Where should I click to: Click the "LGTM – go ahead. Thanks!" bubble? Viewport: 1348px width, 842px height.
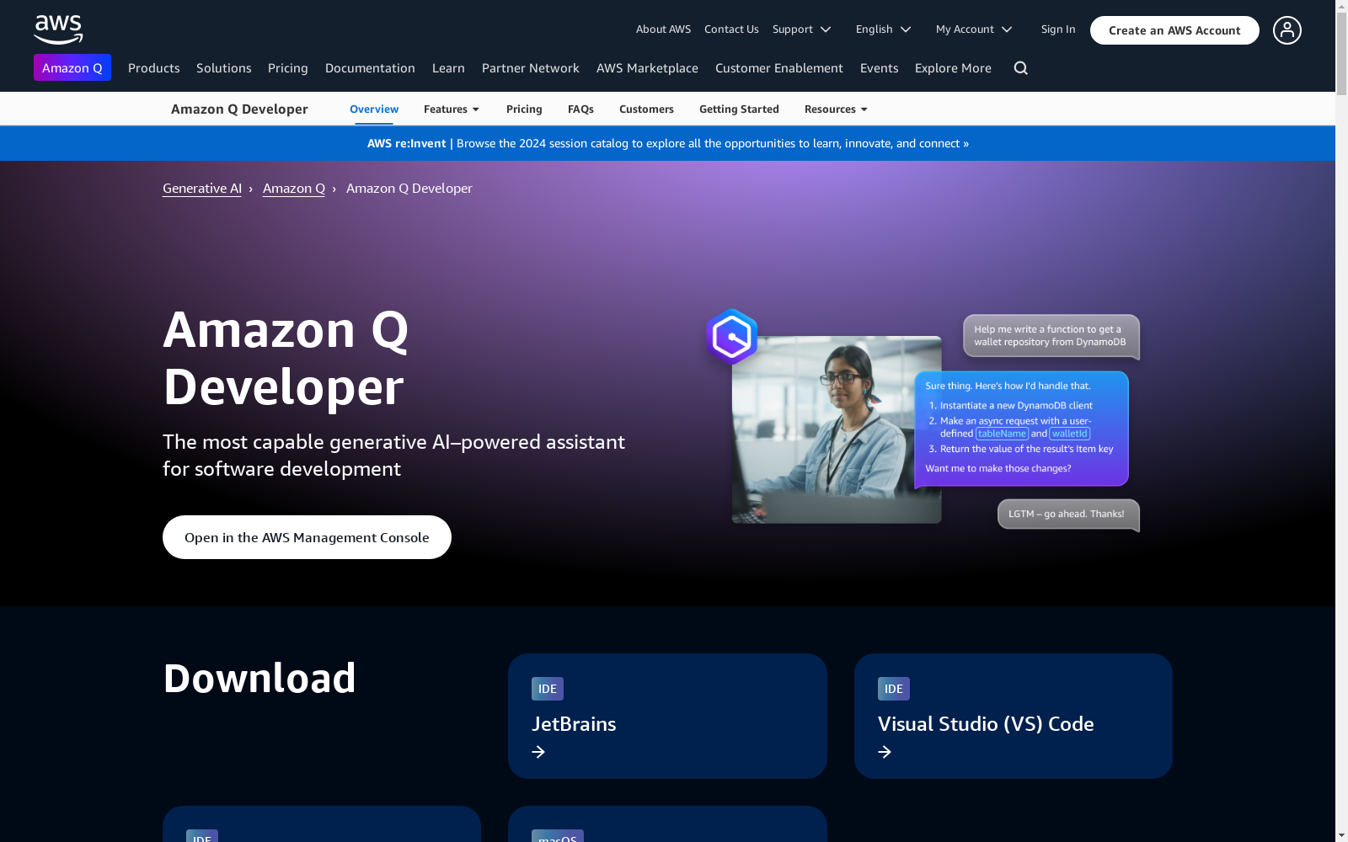pos(1068,514)
